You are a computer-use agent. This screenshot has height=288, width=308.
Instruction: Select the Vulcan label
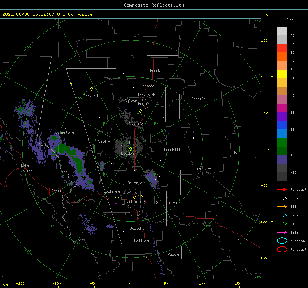tap(174, 254)
